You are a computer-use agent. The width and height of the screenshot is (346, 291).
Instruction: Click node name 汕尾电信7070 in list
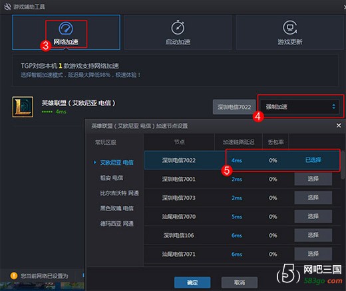coord(179,217)
